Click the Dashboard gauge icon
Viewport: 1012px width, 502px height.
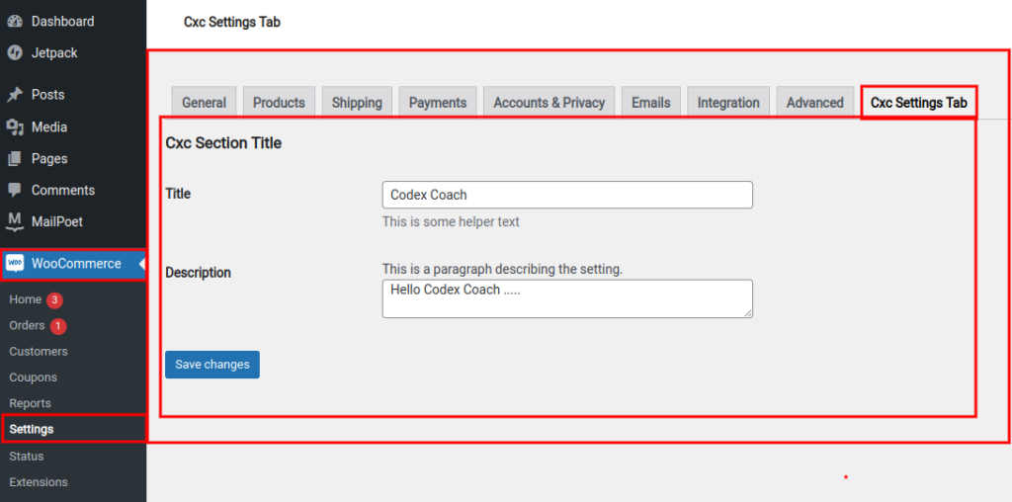pos(15,21)
